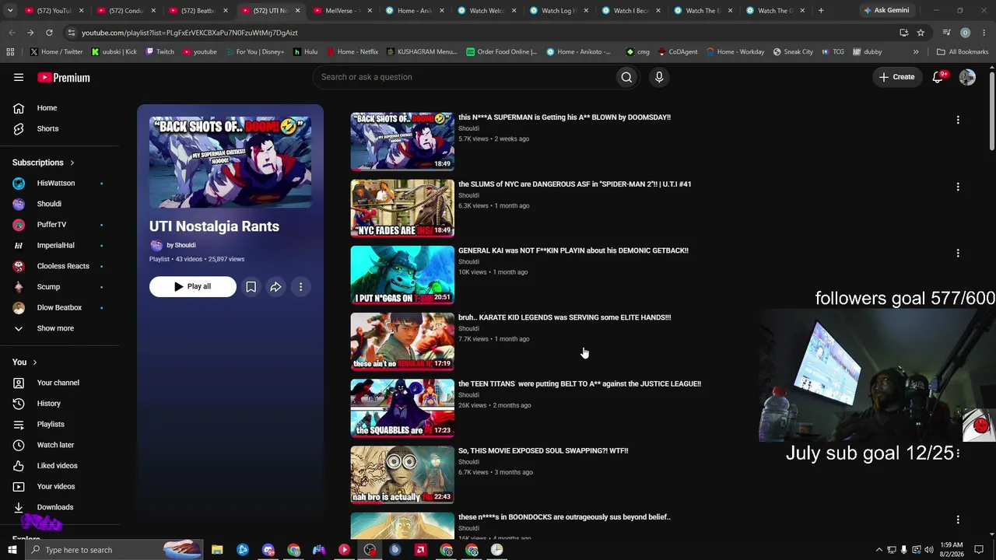
Task: Open action menu for the Superman Doomsday video
Action: [x=958, y=120]
